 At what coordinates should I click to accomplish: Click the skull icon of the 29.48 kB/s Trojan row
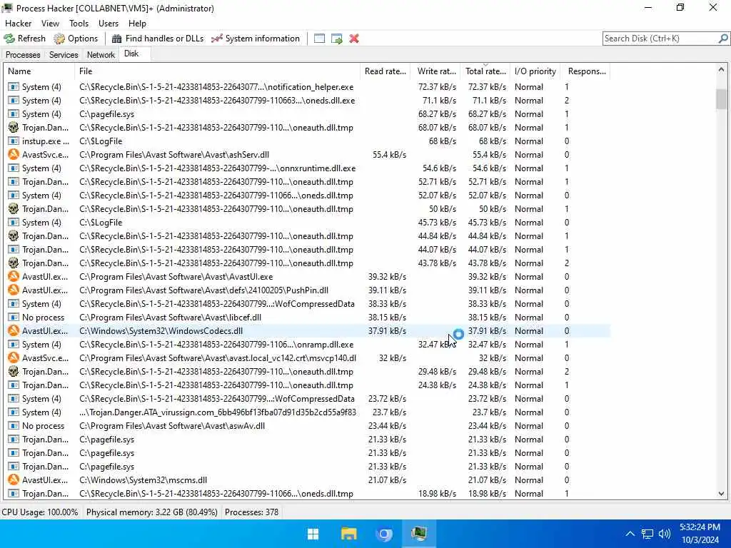(14, 371)
